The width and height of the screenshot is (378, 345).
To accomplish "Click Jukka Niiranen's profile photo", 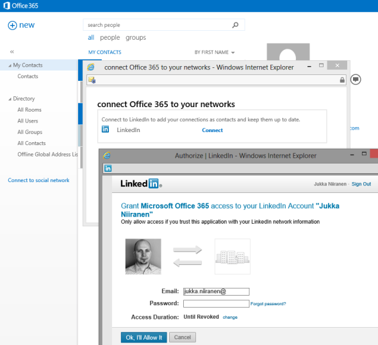I will [x=144, y=257].
